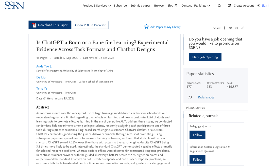
Task: Open the Blog external link
Action: pos(172,6)
